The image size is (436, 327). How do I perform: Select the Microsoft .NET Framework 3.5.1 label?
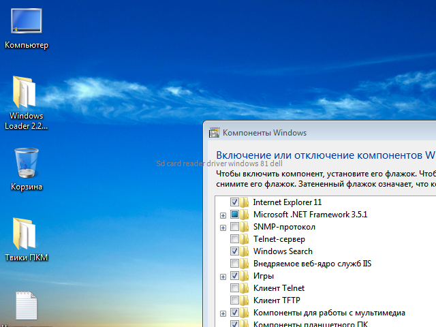point(311,215)
